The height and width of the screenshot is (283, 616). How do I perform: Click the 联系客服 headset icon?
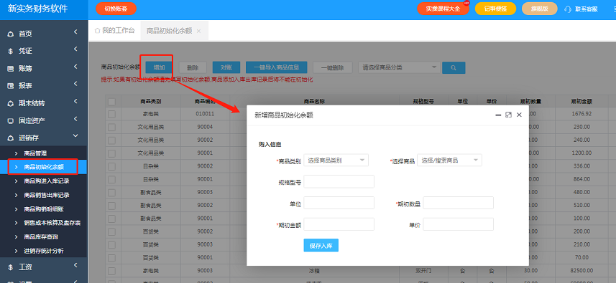[x=567, y=9]
